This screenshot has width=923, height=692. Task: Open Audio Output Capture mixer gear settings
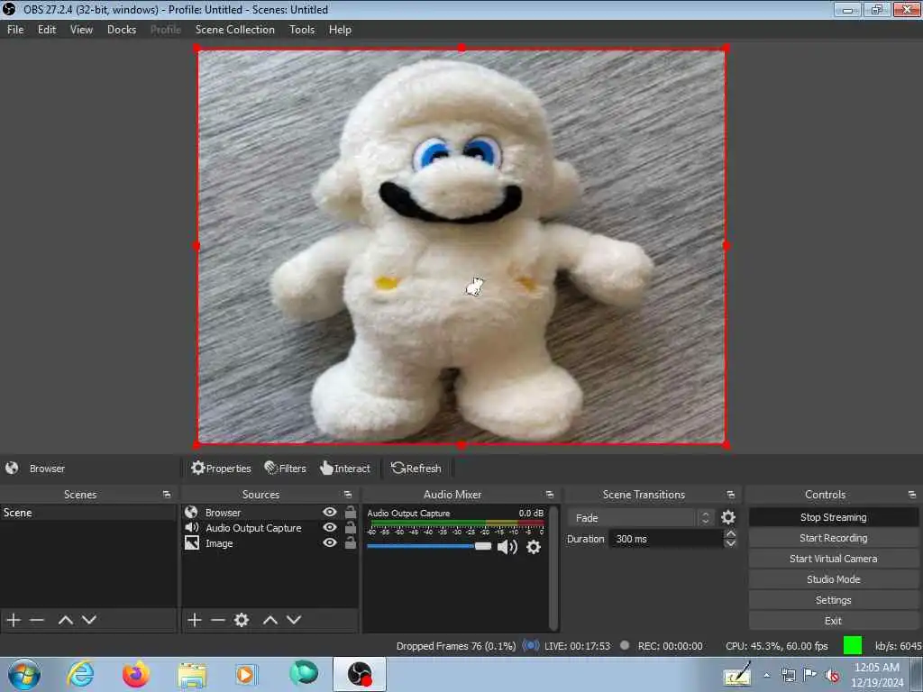coord(534,547)
